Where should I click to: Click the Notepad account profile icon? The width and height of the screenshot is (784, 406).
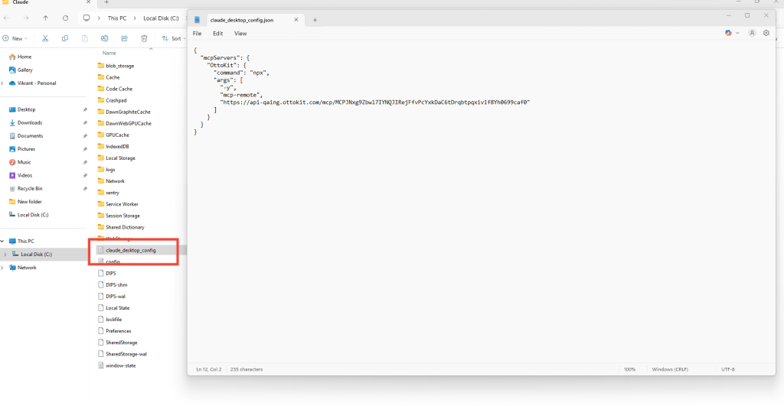coord(752,33)
